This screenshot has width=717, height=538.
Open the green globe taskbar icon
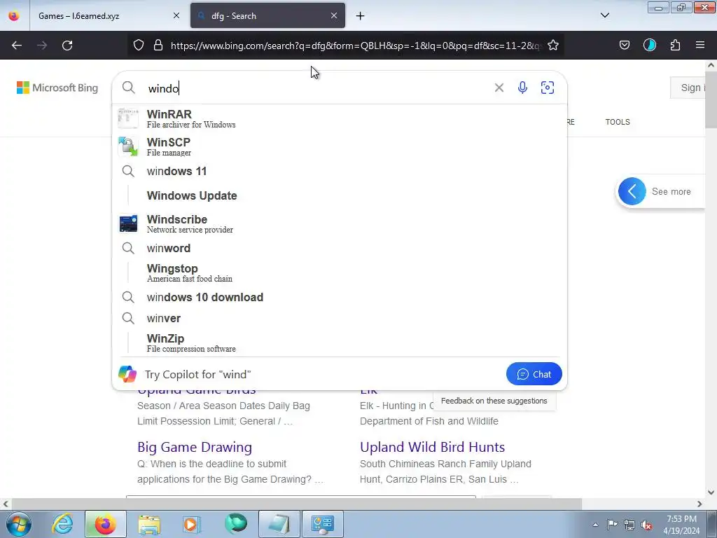(236, 524)
